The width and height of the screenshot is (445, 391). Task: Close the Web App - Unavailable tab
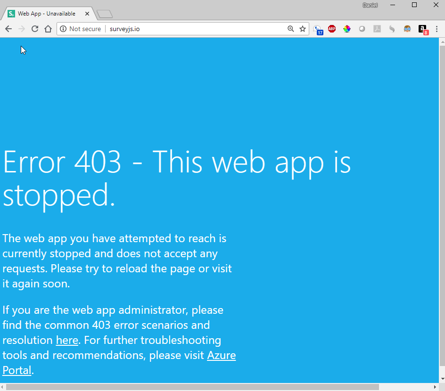pyautogui.click(x=87, y=14)
